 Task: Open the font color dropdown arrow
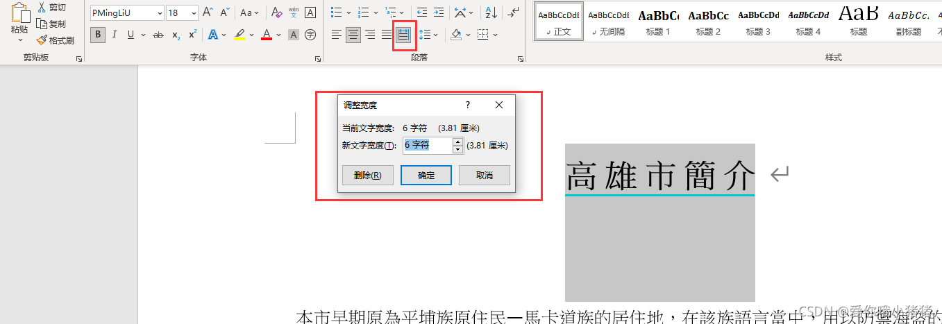278,35
